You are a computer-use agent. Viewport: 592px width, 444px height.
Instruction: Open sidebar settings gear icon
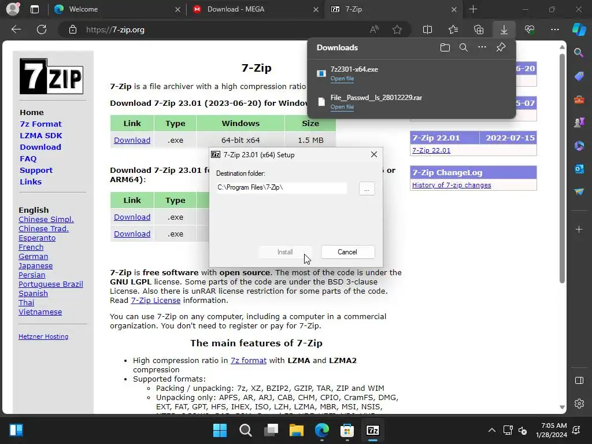pos(579,403)
